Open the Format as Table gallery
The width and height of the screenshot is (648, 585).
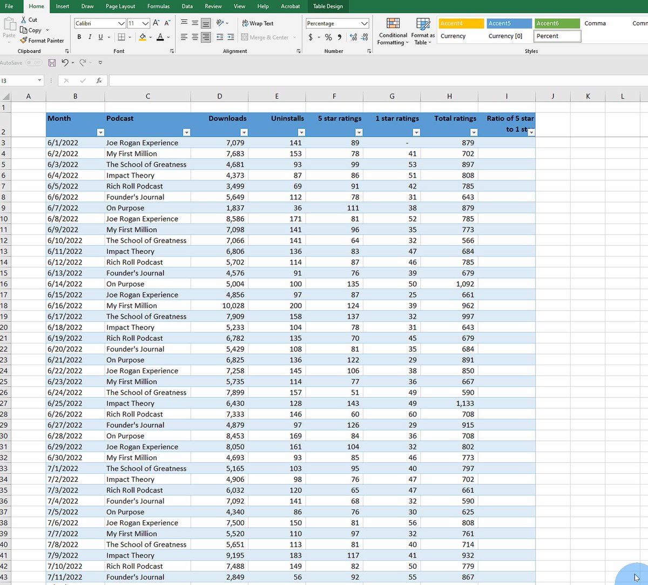pos(423,31)
